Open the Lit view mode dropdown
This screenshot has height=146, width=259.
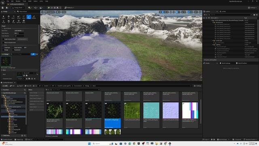58,12
